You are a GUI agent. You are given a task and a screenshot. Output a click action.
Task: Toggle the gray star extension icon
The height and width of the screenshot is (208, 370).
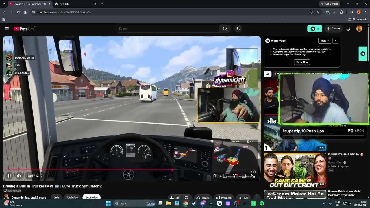(x=334, y=12)
